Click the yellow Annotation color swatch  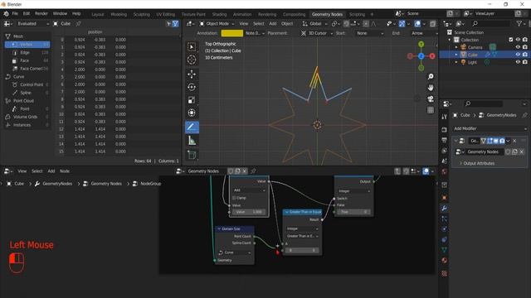tap(232, 33)
